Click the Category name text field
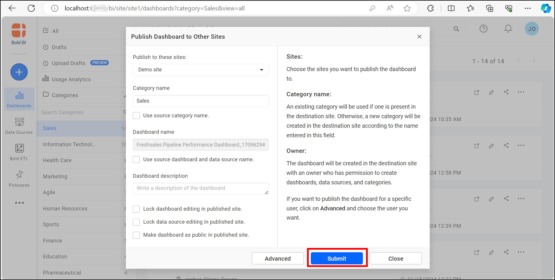 pyautogui.click(x=201, y=101)
